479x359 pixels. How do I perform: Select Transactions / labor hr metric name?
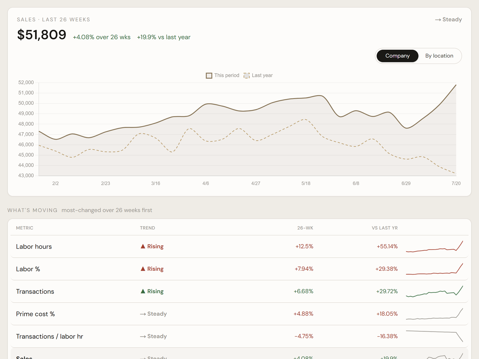[x=50, y=336]
